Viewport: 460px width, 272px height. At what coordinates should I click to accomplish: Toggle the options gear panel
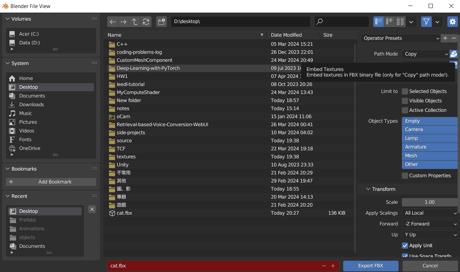(453, 22)
